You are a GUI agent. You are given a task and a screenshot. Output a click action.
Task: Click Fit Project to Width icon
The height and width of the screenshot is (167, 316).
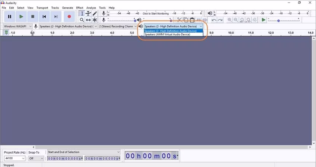[248, 20]
